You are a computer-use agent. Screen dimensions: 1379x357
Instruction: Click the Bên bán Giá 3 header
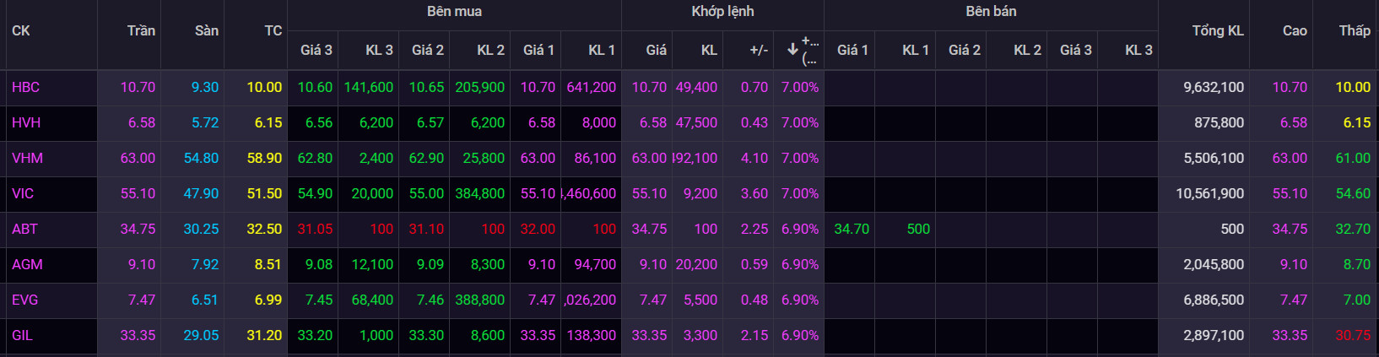[x=1076, y=50]
